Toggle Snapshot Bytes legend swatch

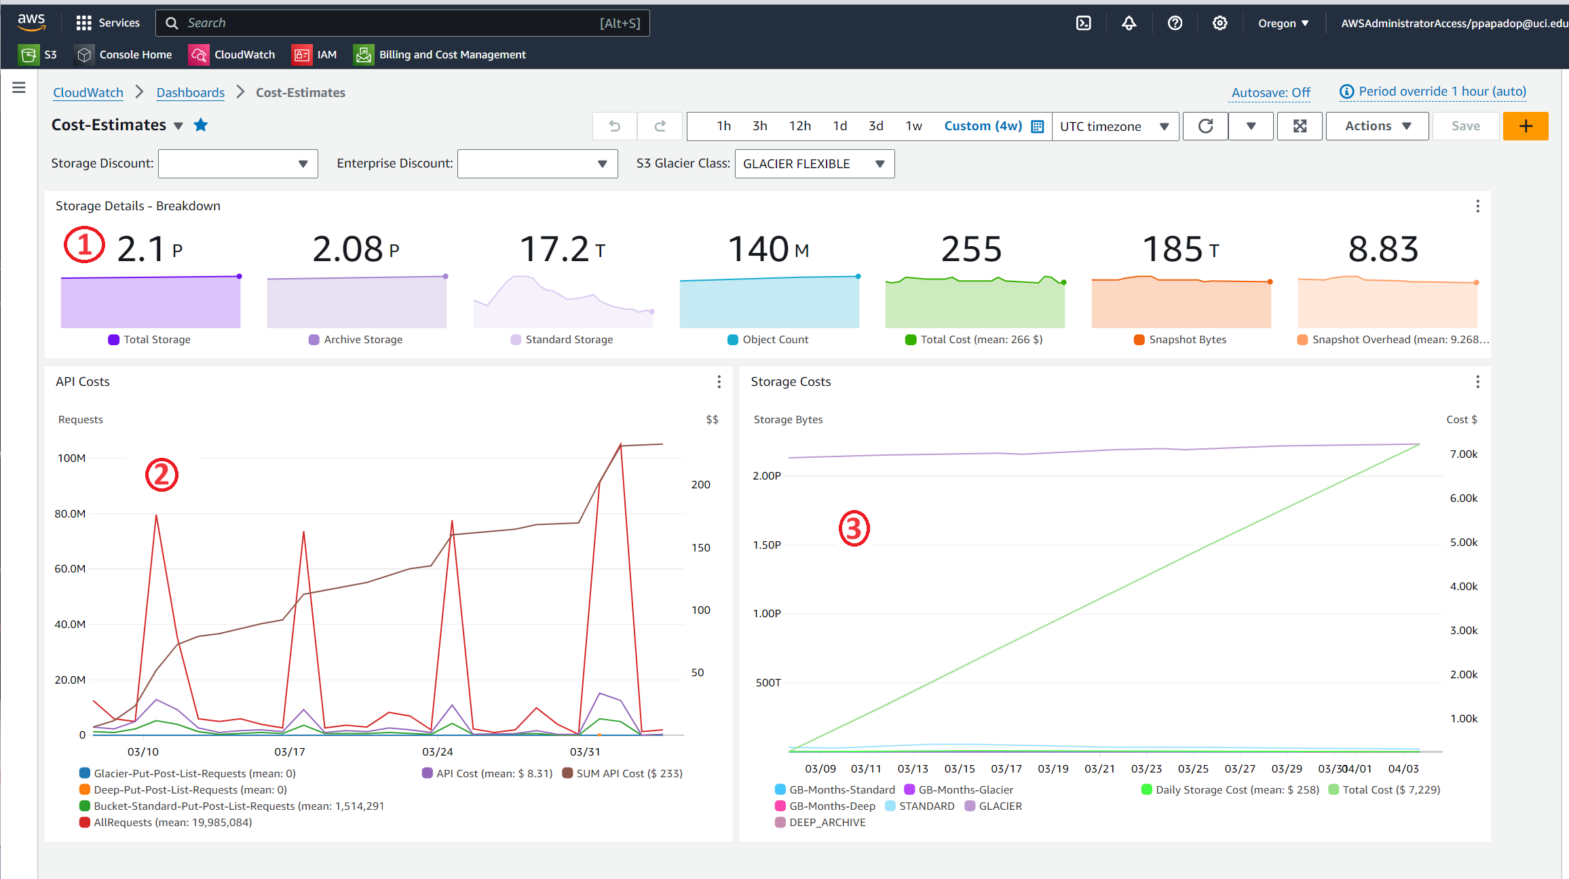(x=1139, y=340)
